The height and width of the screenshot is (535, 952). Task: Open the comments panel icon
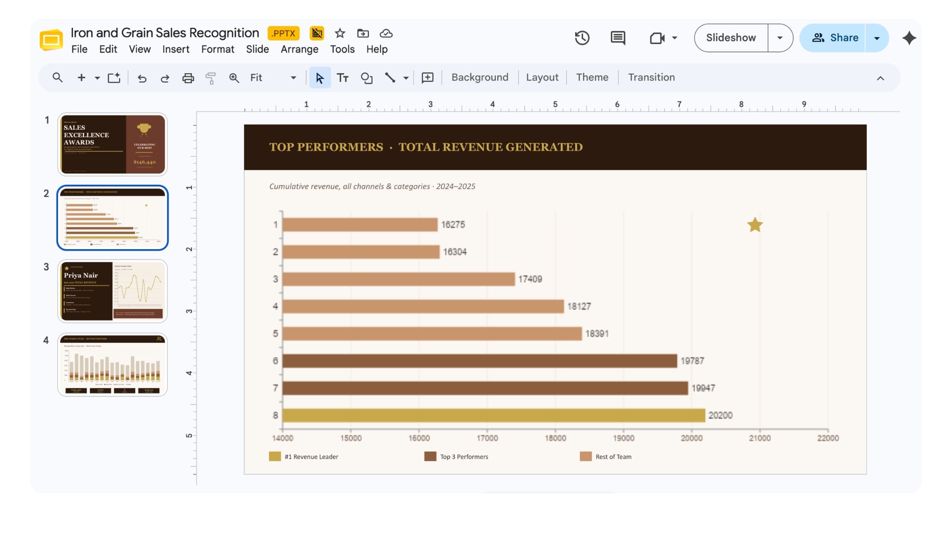618,38
